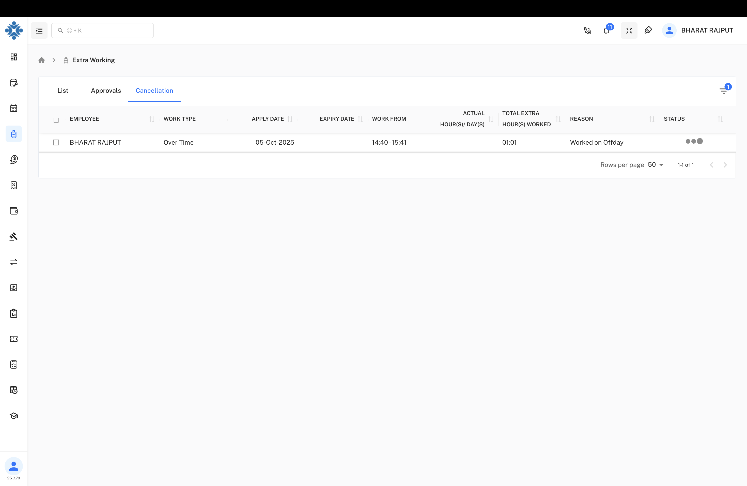Switch to the List tab

pyautogui.click(x=63, y=90)
